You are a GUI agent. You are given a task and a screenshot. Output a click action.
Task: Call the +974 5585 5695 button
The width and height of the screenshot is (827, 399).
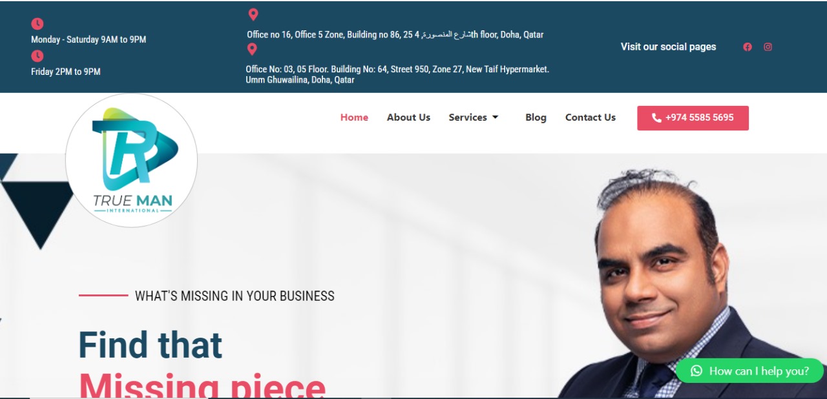pos(693,118)
